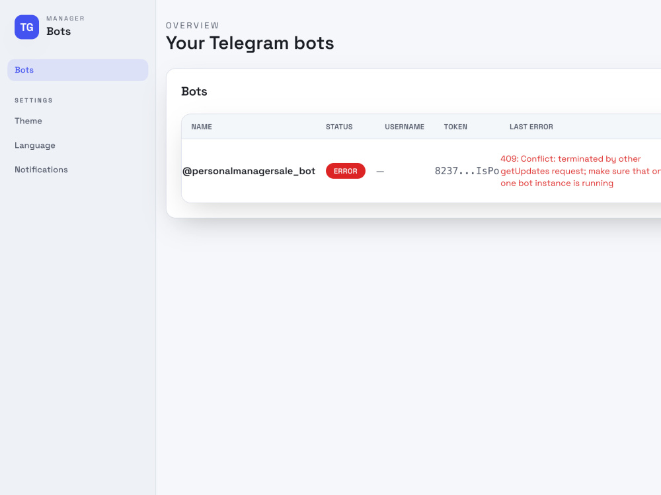Open Language settings
661x495 pixels.
tap(35, 145)
